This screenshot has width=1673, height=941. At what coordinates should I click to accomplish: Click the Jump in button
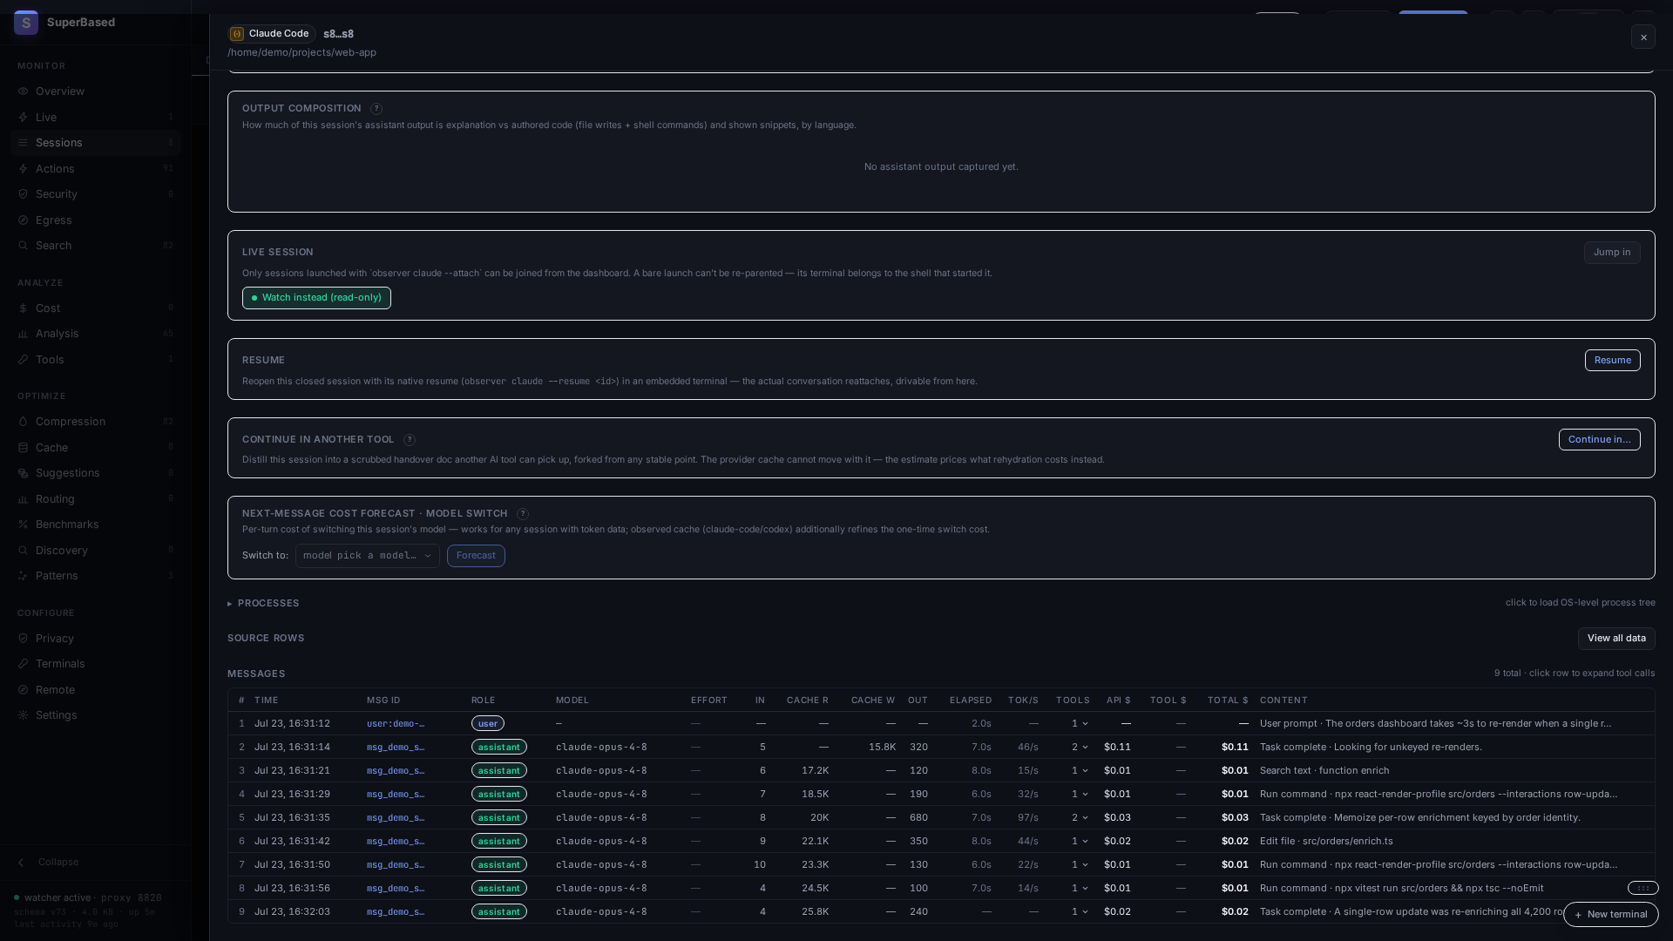(1612, 253)
